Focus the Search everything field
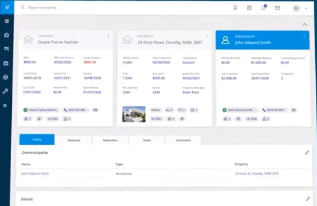The width and height of the screenshot is (317, 206). click(42, 7)
